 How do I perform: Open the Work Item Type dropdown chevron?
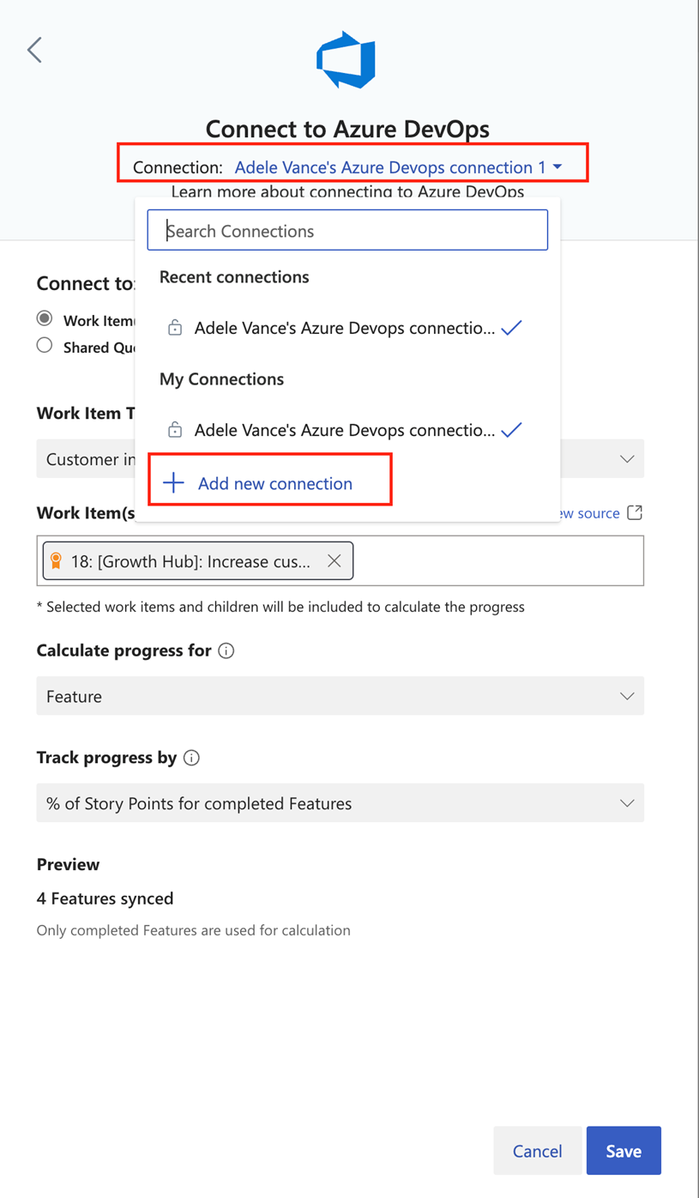627,459
